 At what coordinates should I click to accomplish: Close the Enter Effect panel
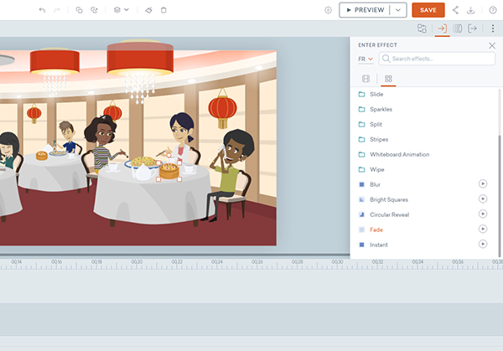tap(492, 45)
